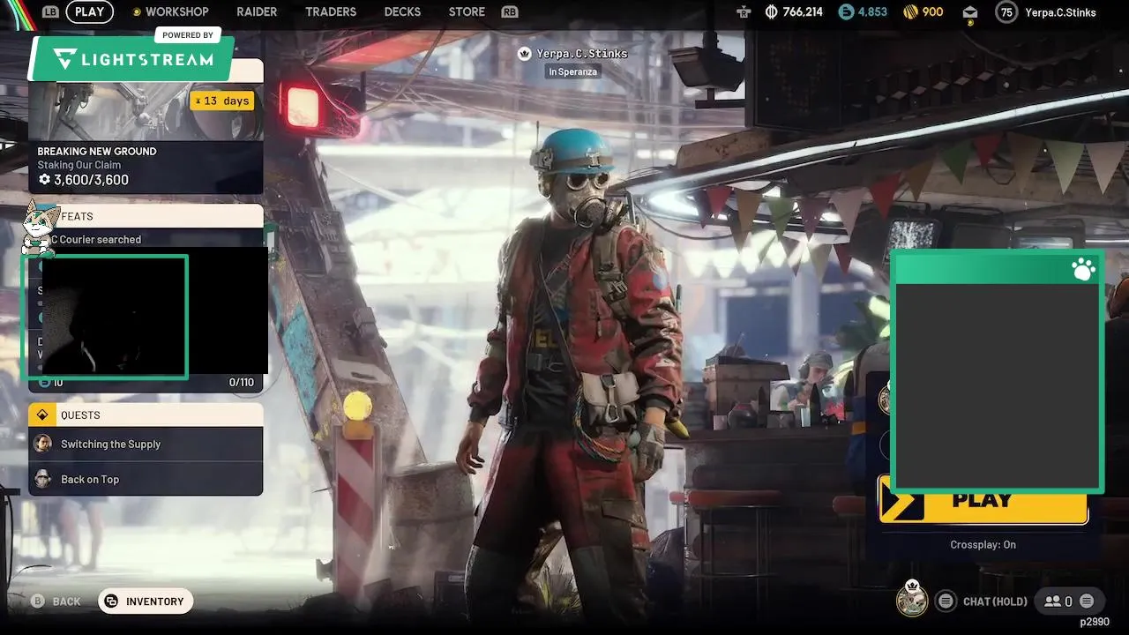Click the controller icon on INVENTORY button

click(111, 601)
